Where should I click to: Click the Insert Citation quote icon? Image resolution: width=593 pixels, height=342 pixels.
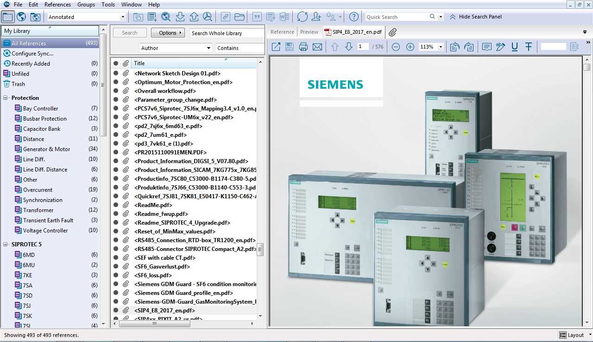(x=257, y=17)
